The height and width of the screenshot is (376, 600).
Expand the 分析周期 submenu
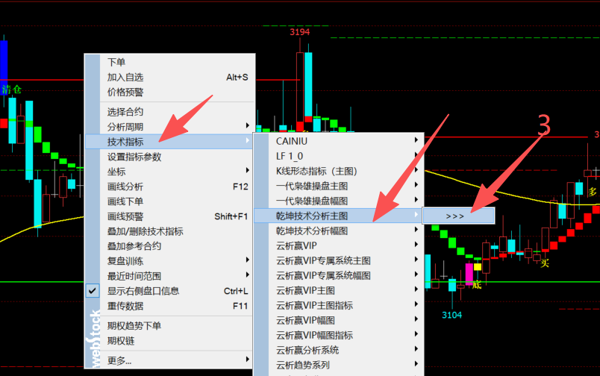[125, 127]
